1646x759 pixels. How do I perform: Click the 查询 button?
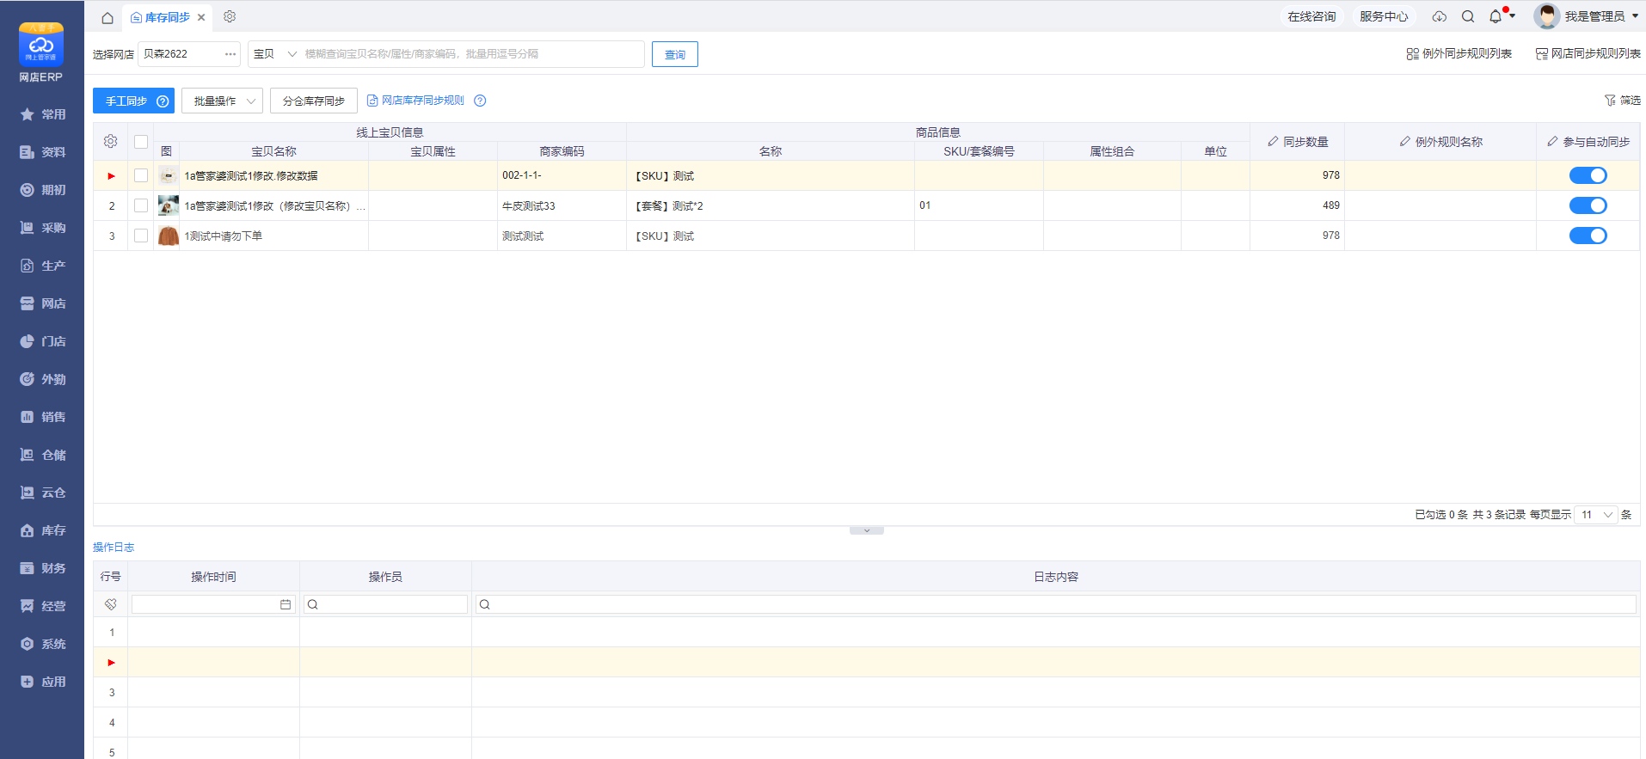click(674, 54)
